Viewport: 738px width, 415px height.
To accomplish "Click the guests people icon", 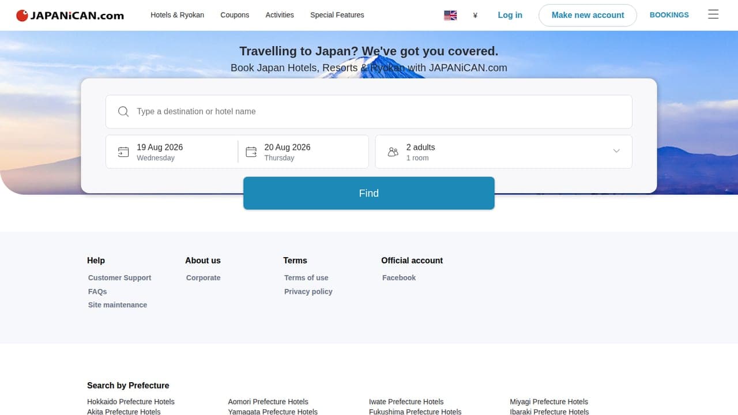I will point(393,152).
